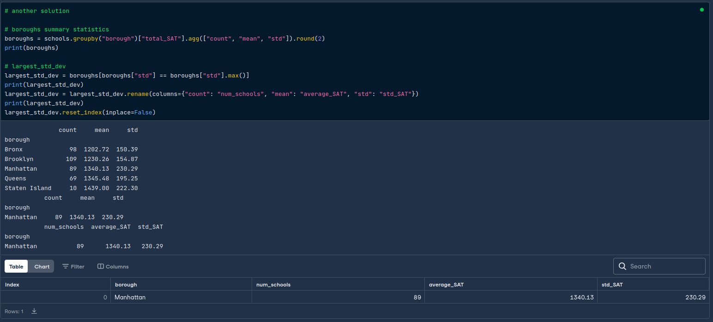The image size is (713, 322).
Task: Click the reset_index(inplace=False) code line
Action: click(x=80, y=112)
